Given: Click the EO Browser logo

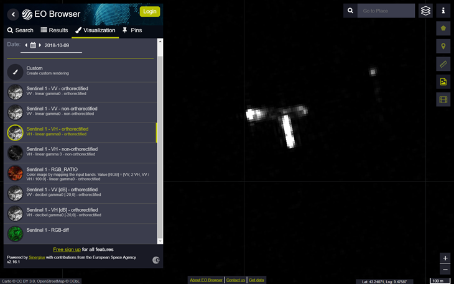Looking at the screenshot, I should [x=51, y=14].
